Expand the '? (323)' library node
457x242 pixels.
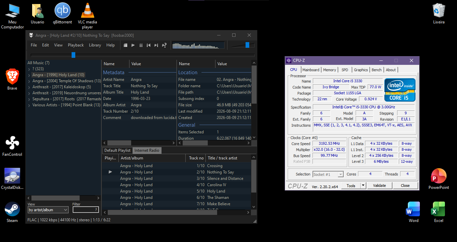coord(29,69)
